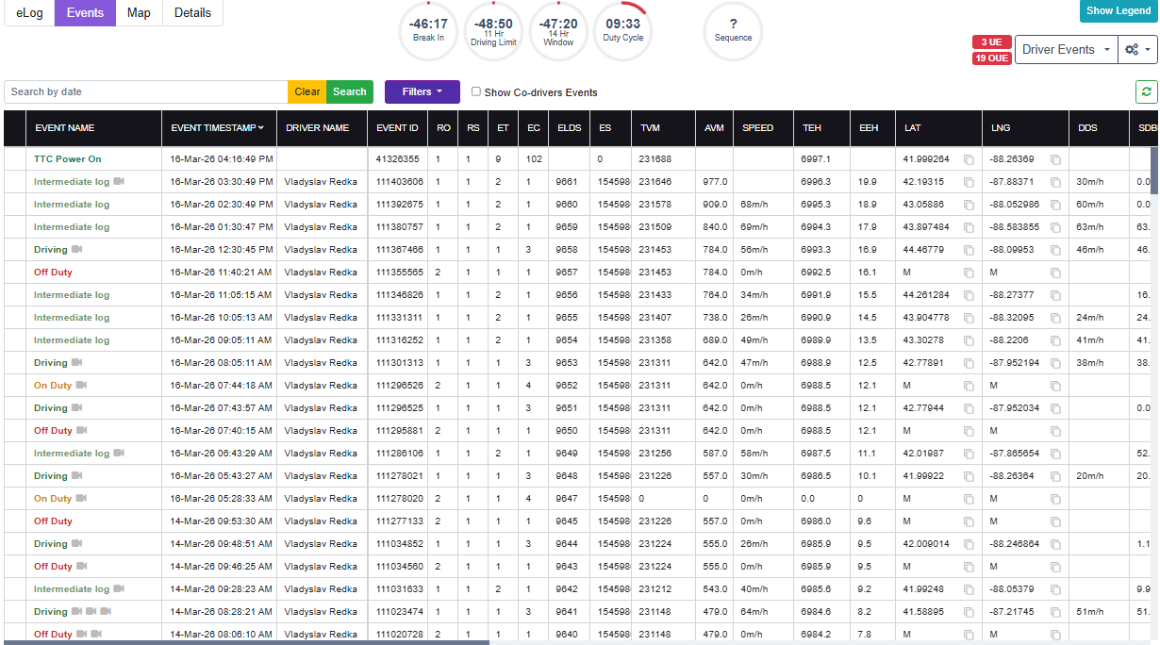Sort by Event Timestamp column
This screenshot has height=645, width=1160.
click(x=217, y=128)
